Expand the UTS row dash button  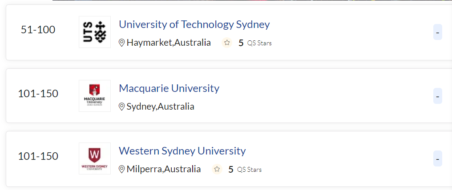click(438, 32)
